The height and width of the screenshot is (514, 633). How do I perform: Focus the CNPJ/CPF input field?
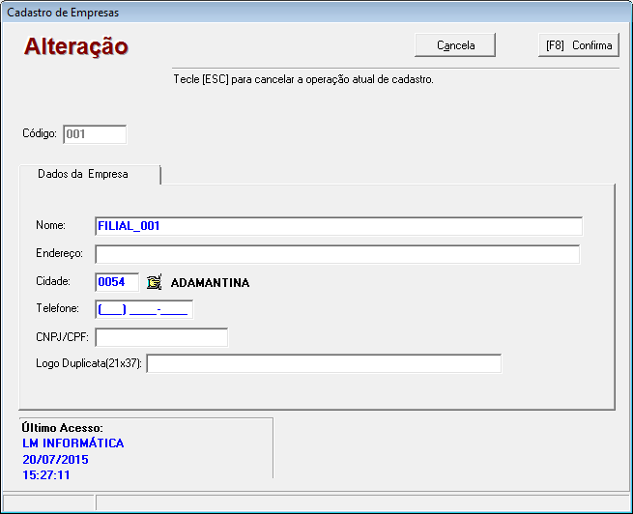161,337
